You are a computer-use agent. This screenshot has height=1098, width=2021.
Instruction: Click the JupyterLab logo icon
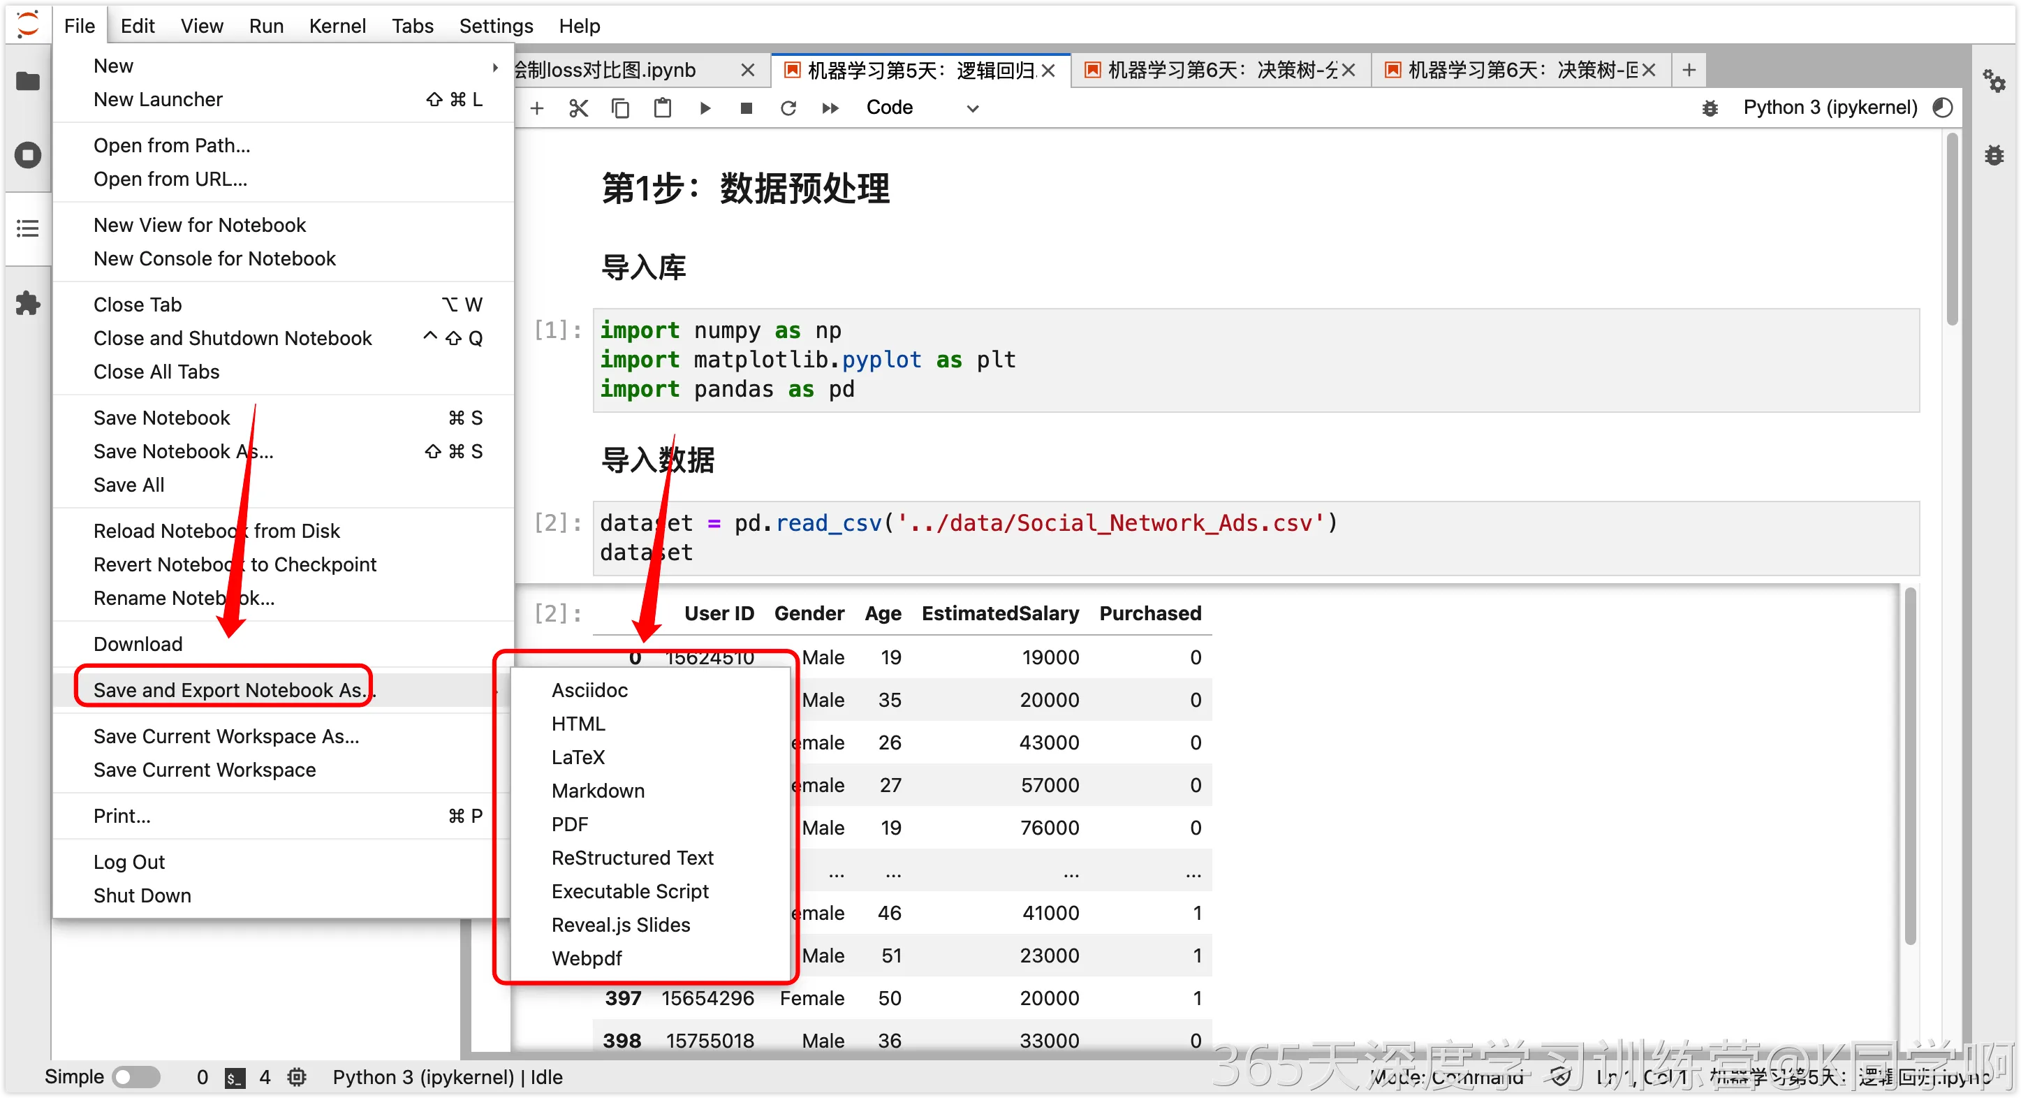[28, 24]
